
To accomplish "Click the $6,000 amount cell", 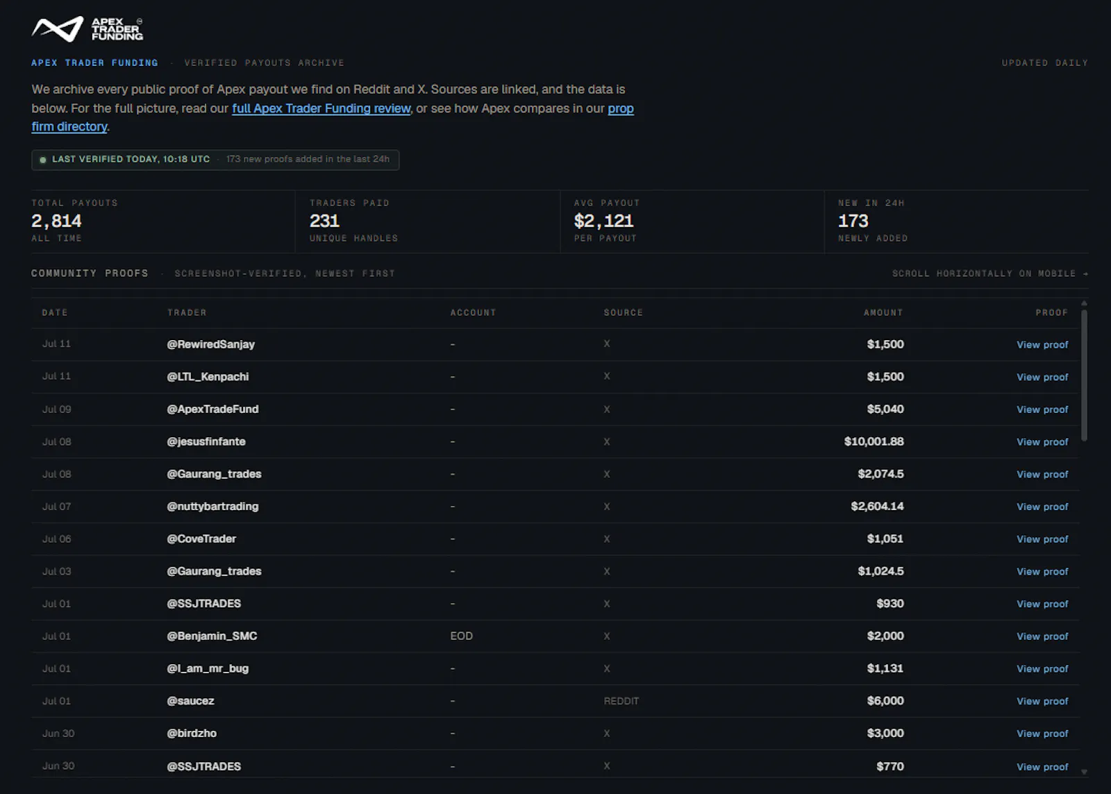I will [x=885, y=701].
